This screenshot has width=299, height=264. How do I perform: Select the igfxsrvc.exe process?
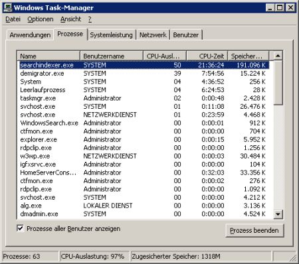tap(144, 165)
